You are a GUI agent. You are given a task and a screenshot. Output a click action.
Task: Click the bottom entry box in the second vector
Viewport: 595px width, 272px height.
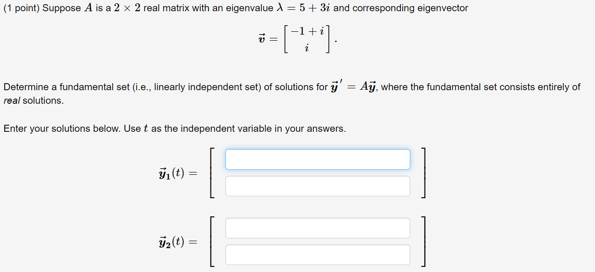pos(318,254)
